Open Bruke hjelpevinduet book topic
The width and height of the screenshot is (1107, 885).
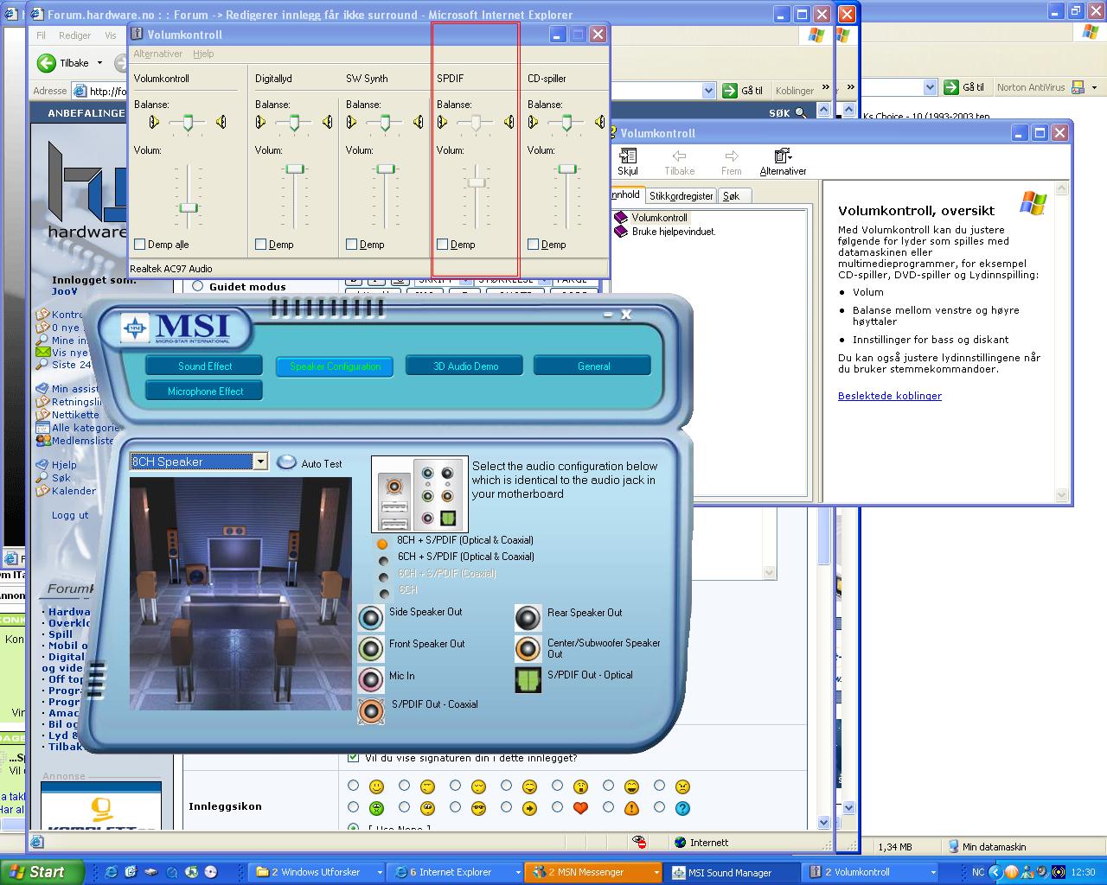(x=621, y=232)
